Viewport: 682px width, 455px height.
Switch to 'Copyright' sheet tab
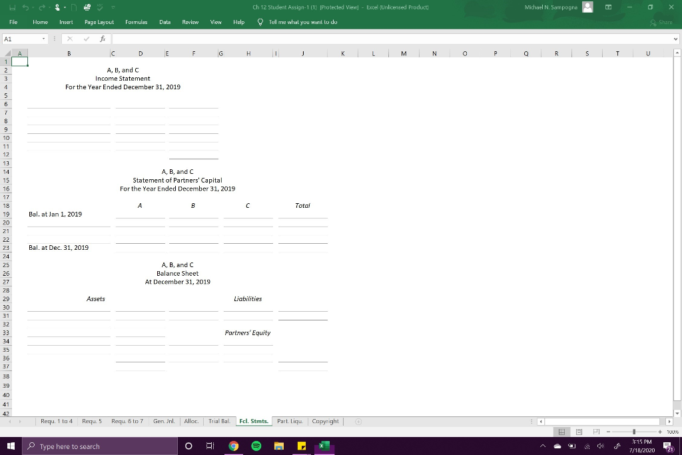click(325, 421)
